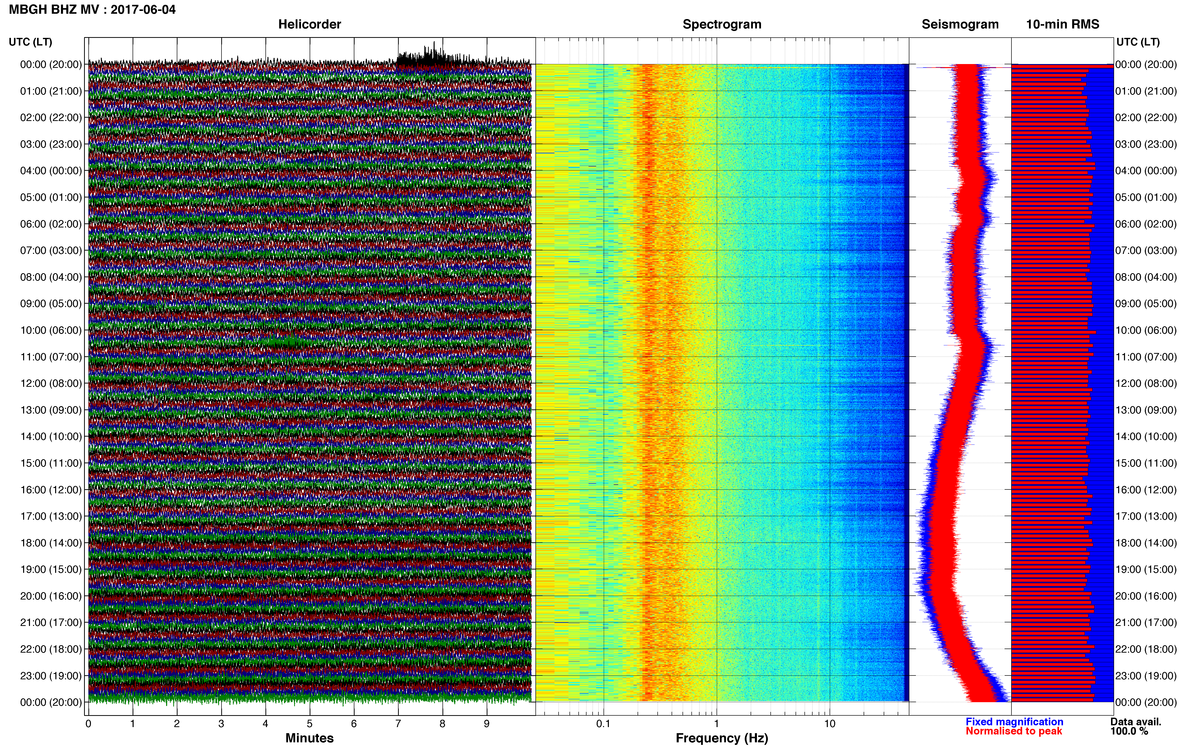Viewport: 1204px width, 753px height.
Task: Select 03:00 (23:00) on the Helicorder time axis
Action: click(x=51, y=144)
